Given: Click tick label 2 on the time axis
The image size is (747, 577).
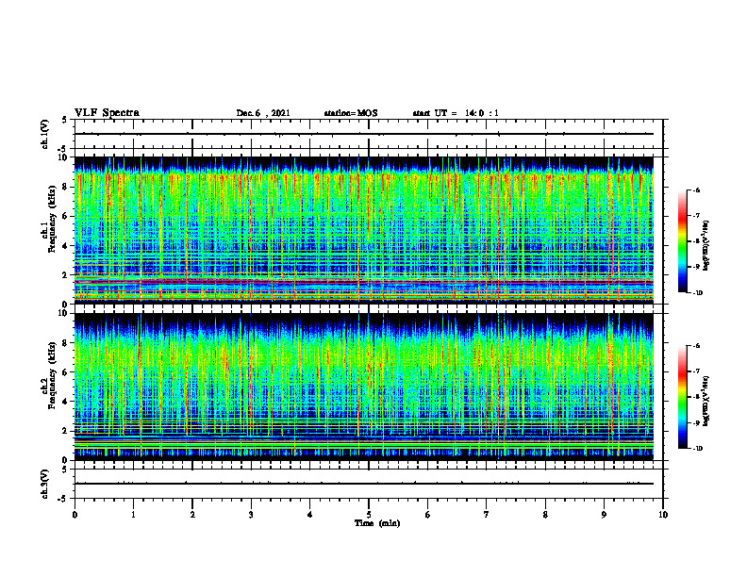Looking at the screenshot, I should click(x=192, y=515).
